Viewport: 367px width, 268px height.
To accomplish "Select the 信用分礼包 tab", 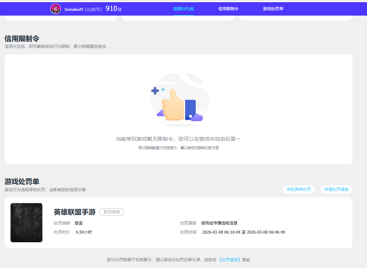I will [x=184, y=8].
